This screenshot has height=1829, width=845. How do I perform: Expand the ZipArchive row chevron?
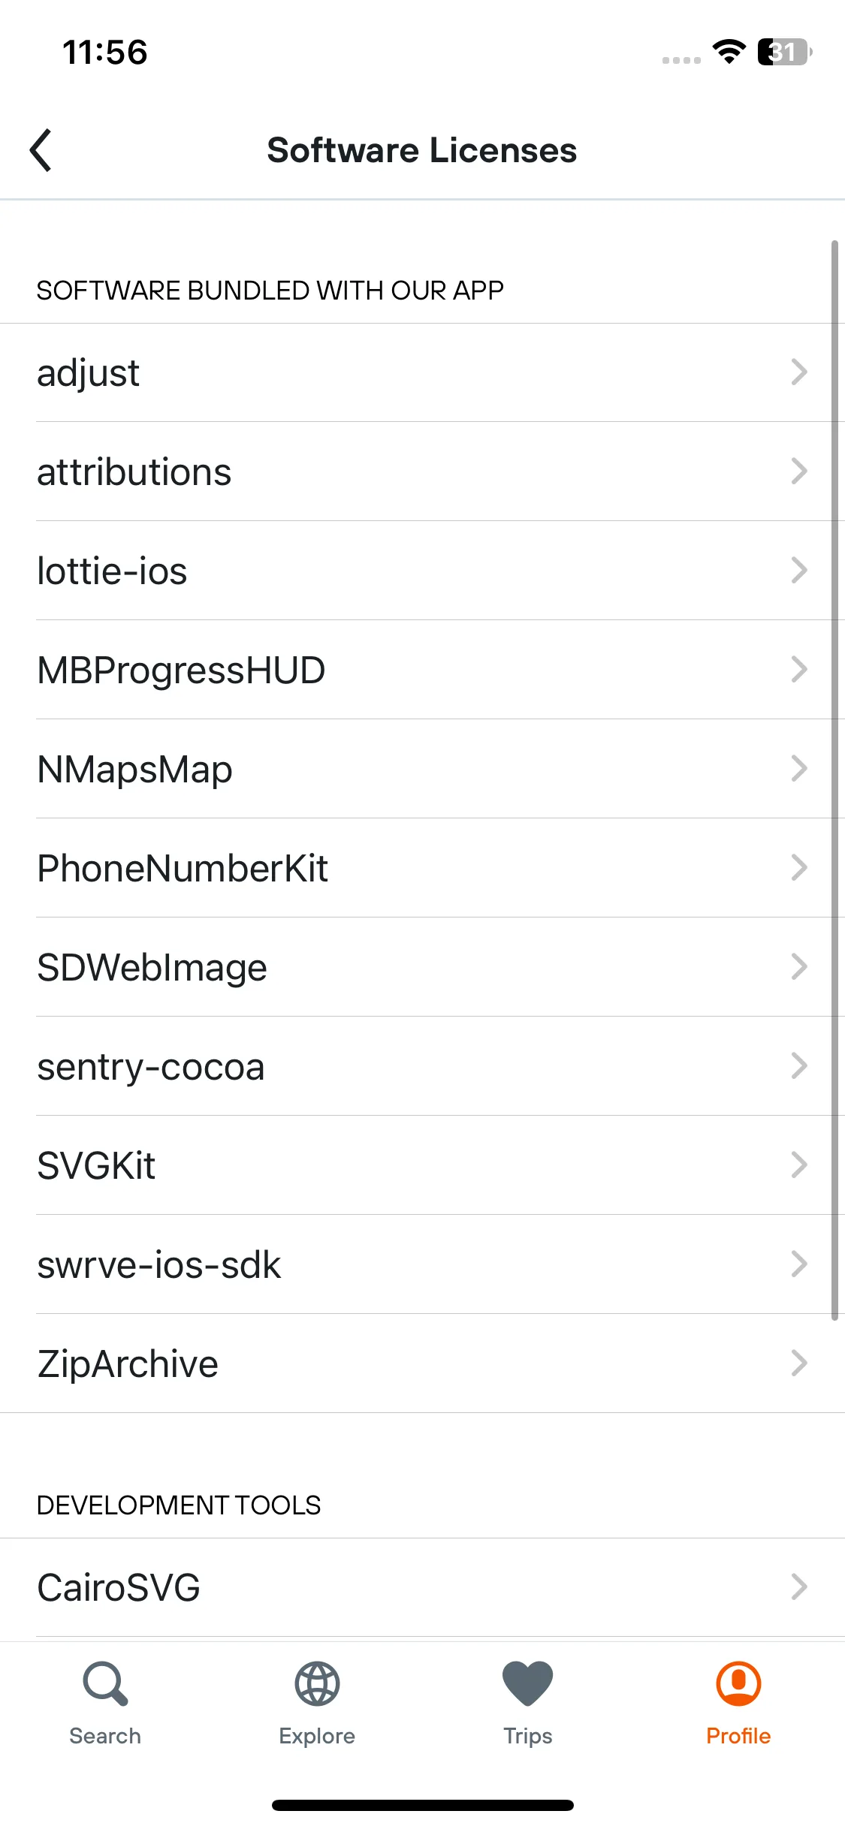pos(799,1363)
